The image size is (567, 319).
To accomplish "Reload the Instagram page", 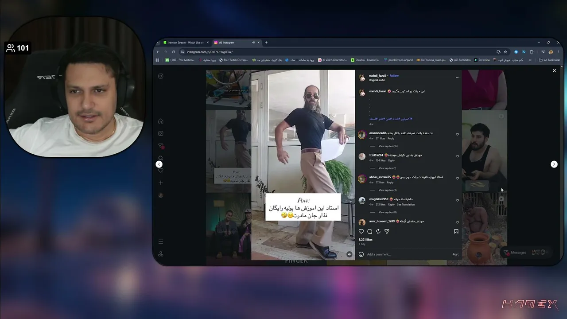I will (173, 52).
